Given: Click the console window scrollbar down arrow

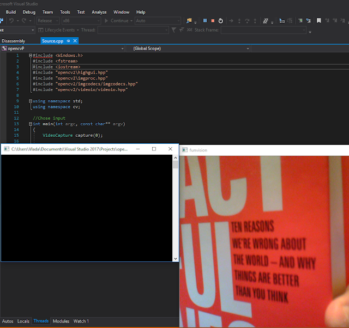Looking at the screenshot, I should (x=176, y=259).
